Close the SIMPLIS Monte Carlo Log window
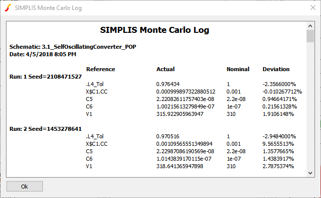 (x=313, y=8)
